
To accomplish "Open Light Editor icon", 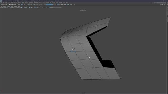I will pos(70,5).
